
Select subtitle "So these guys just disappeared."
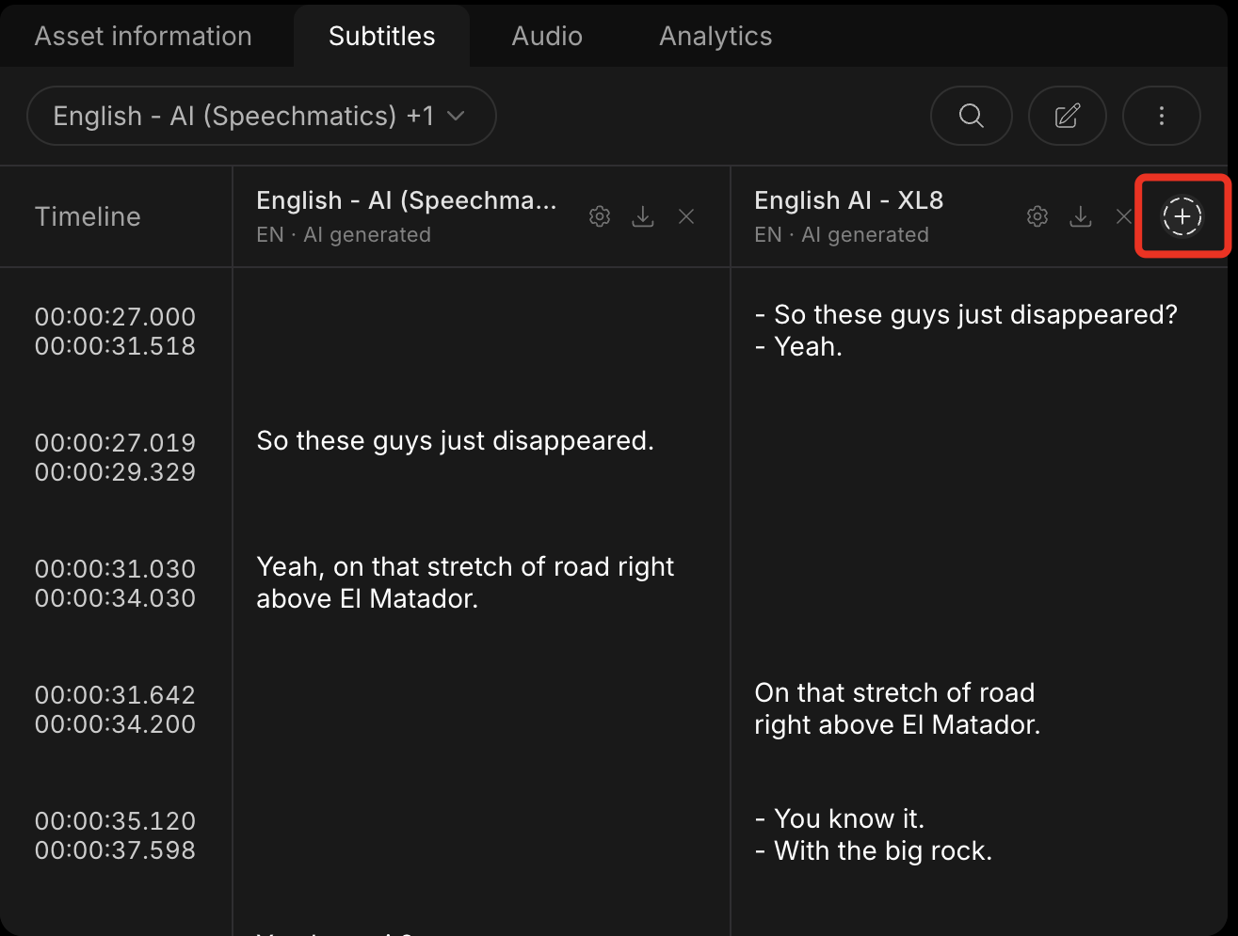pyautogui.click(x=455, y=441)
